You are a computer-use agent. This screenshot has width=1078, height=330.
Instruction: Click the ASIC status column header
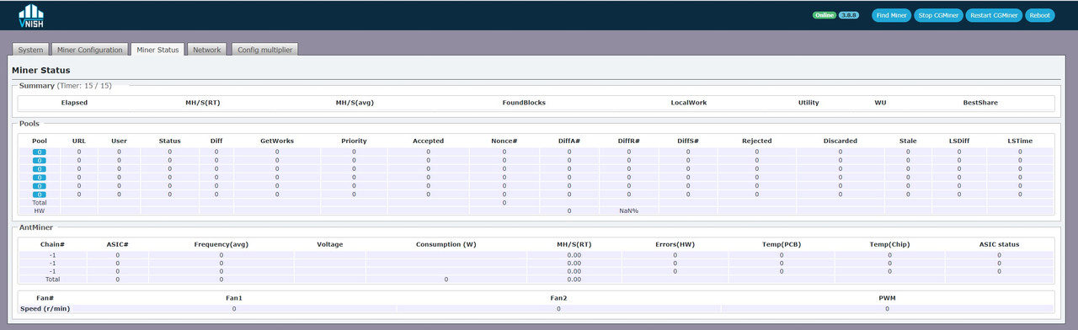tap(999, 244)
